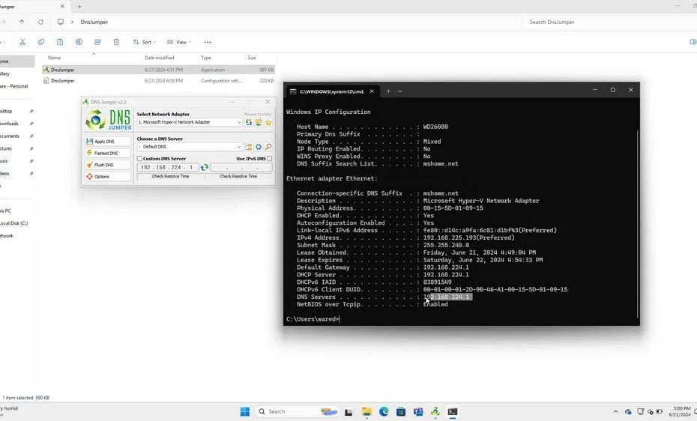The width and height of the screenshot is (697, 421).
Task: Show hidden system tray icons
Action: [615, 412]
